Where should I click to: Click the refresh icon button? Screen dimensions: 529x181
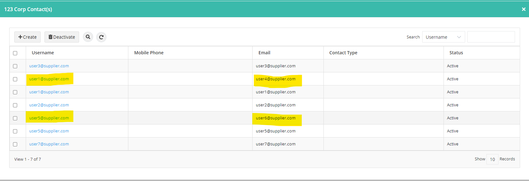[x=101, y=37]
